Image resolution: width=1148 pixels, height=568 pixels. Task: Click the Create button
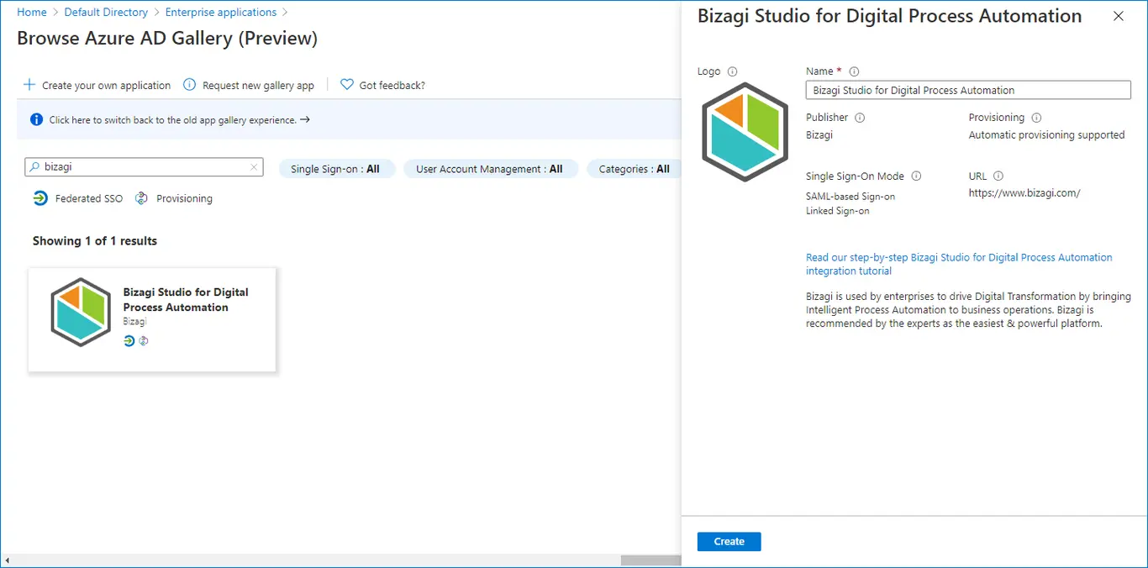coord(729,542)
